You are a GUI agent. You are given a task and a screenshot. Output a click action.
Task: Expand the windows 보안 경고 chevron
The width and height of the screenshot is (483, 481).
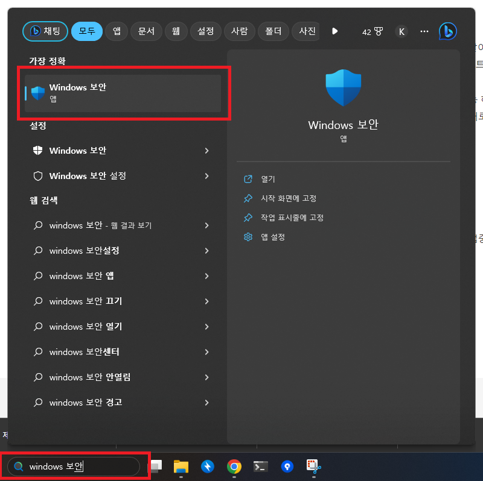(x=206, y=402)
